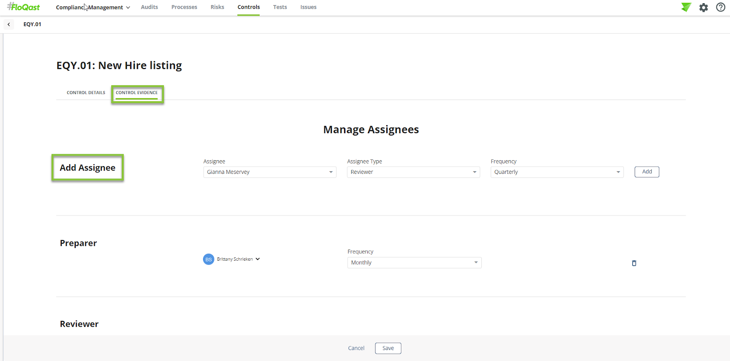The height and width of the screenshot is (361, 730).
Task: Click the Assignee field label
Action: (x=214, y=162)
